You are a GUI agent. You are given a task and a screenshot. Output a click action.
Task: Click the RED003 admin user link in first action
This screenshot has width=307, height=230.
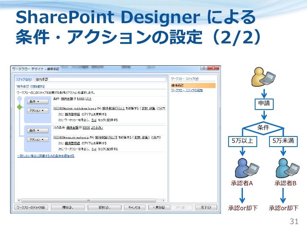click(75, 108)
